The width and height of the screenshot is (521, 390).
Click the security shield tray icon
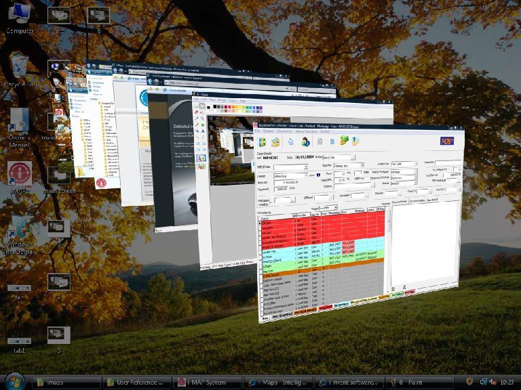click(x=469, y=382)
